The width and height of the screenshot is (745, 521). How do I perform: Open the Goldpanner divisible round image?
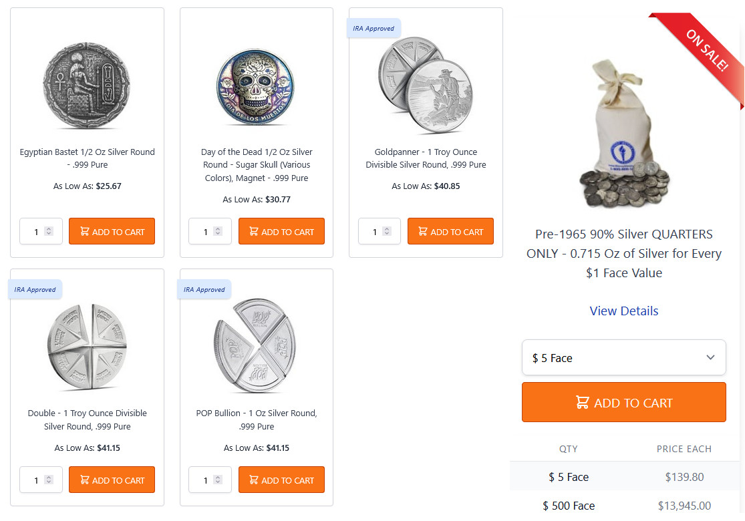pos(425,84)
